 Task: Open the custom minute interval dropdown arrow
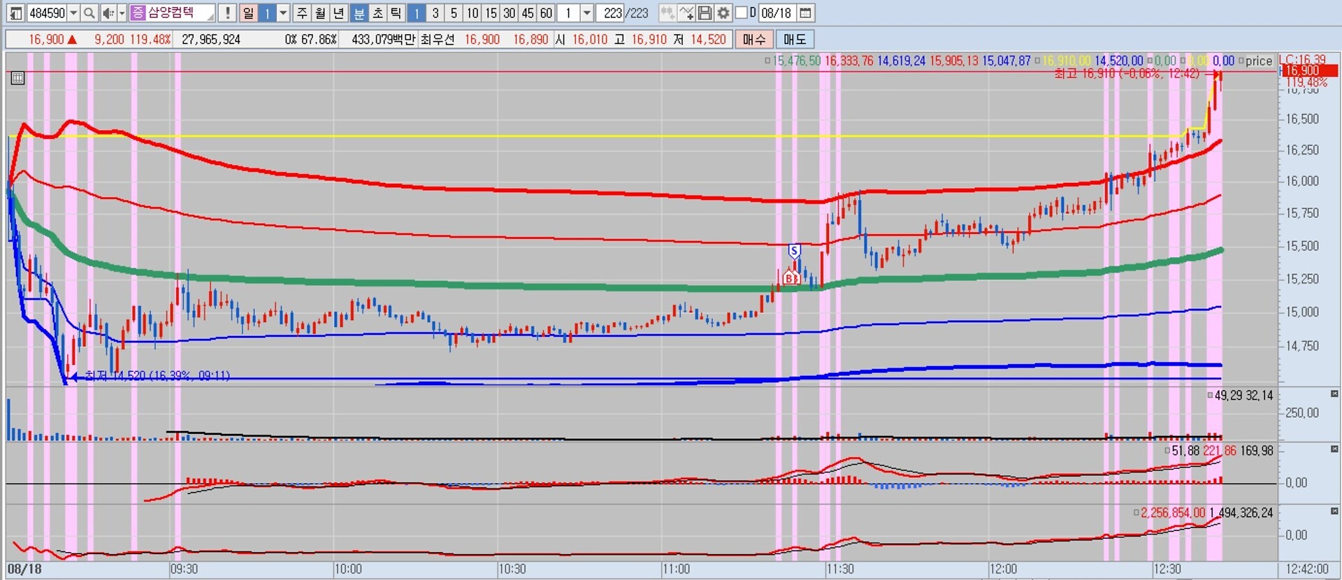[x=587, y=13]
